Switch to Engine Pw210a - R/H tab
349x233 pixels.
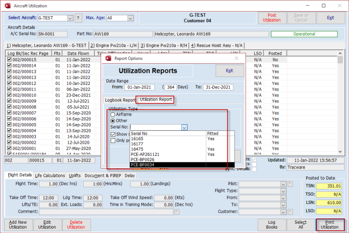(164, 45)
